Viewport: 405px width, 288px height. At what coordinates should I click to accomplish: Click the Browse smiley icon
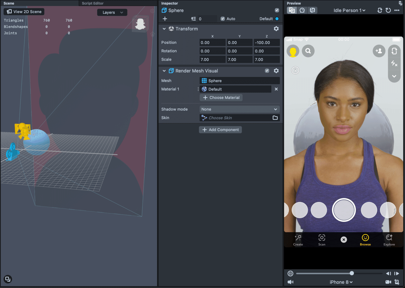pyautogui.click(x=365, y=238)
